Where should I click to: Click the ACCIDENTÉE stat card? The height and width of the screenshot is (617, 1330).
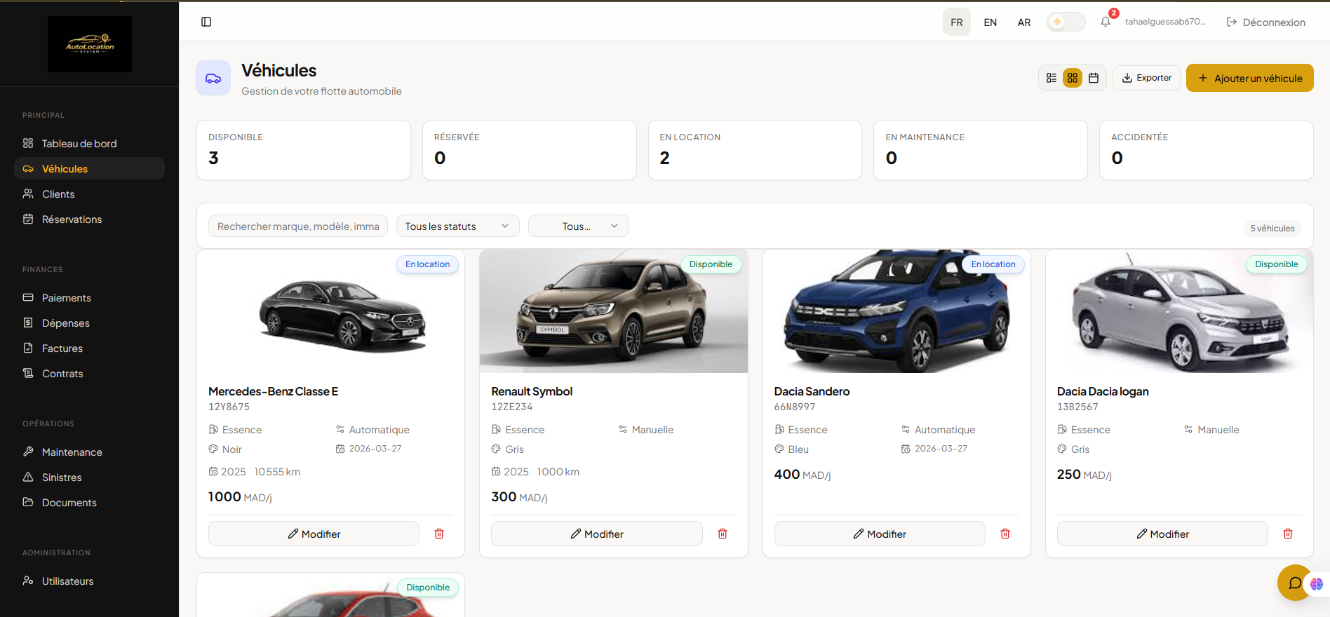tap(1207, 150)
